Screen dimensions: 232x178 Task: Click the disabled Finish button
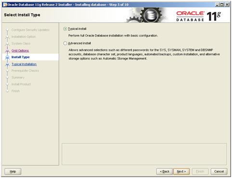pyautogui.click(x=200, y=172)
